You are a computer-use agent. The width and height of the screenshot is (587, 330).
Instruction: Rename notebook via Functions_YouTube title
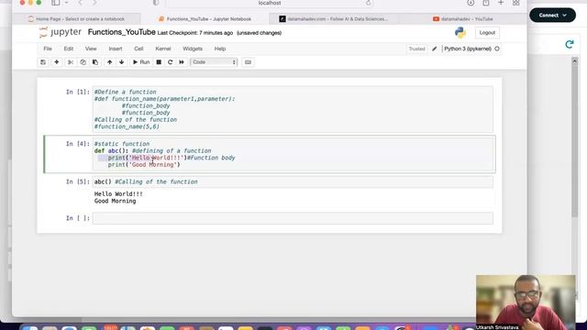(x=121, y=32)
